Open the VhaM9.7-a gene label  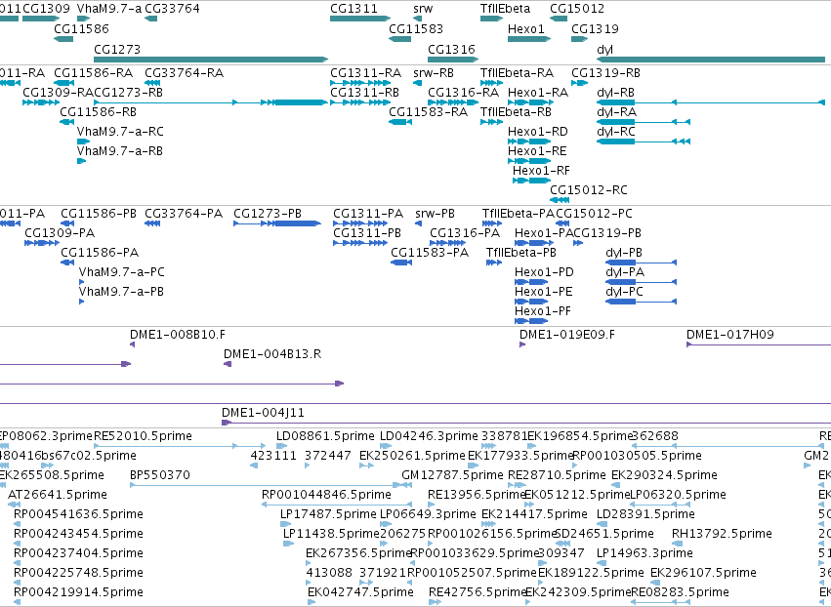[109, 9]
